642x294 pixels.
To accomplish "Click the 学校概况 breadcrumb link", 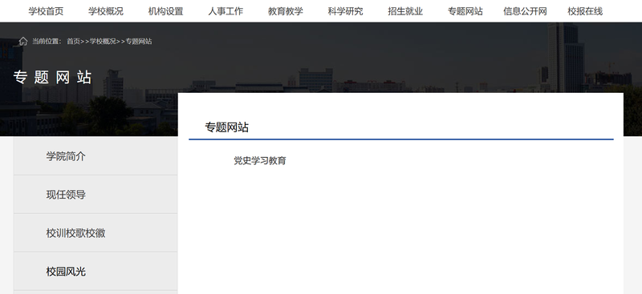I will [103, 42].
